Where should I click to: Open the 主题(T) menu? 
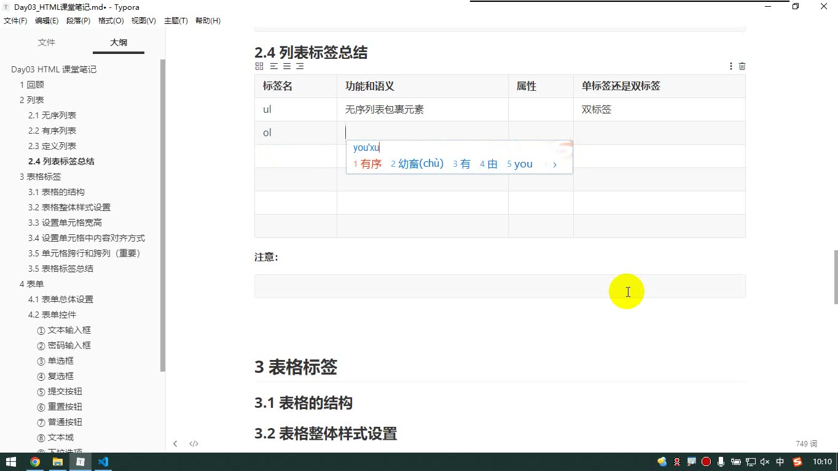pyautogui.click(x=176, y=21)
